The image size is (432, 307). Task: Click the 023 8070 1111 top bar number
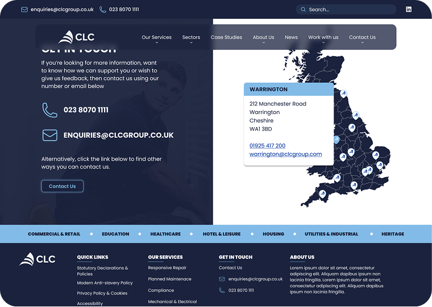click(x=124, y=10)
